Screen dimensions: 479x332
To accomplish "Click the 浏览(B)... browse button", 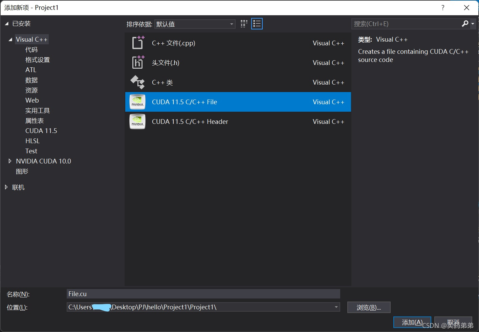I will click(369, 307).
